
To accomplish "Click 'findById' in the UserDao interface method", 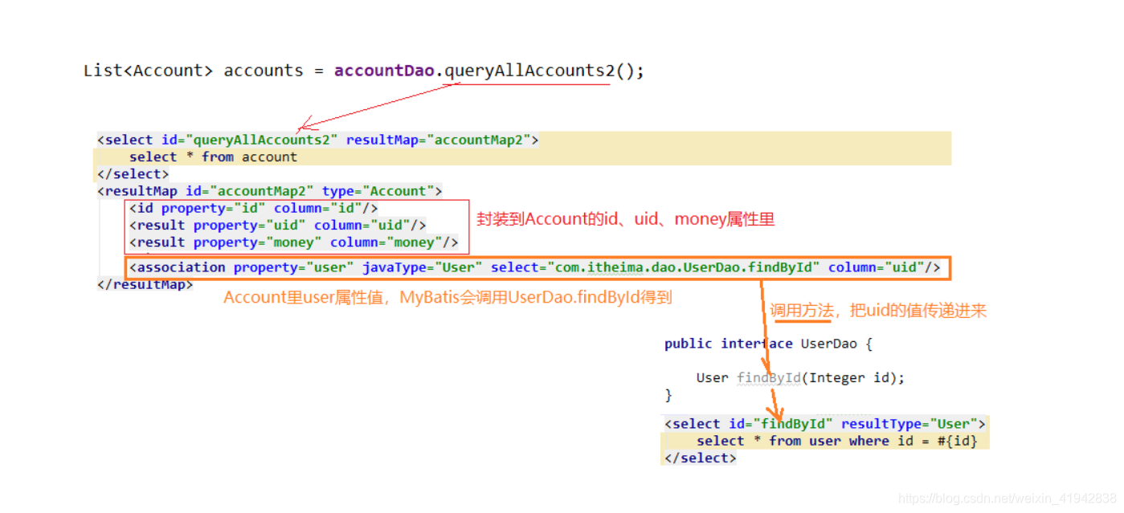I will point(769,377).
